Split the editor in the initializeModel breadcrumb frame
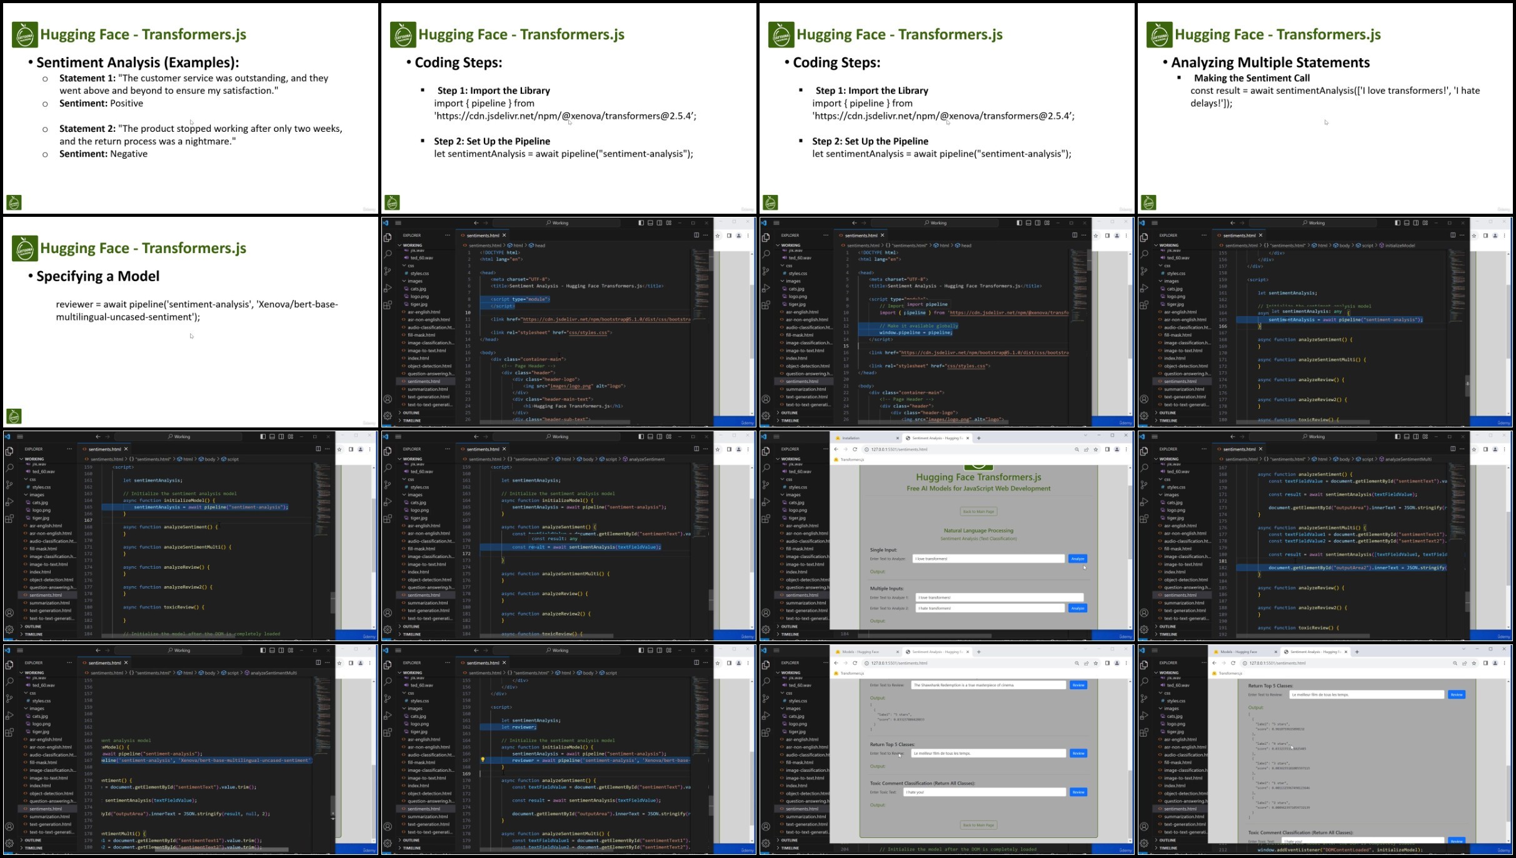The height and width of the screenshot is (858, 1516). point(1452,236)
